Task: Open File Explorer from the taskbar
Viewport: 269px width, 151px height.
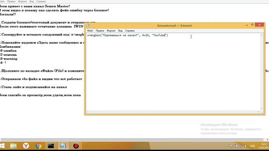Action: (13, 146)
